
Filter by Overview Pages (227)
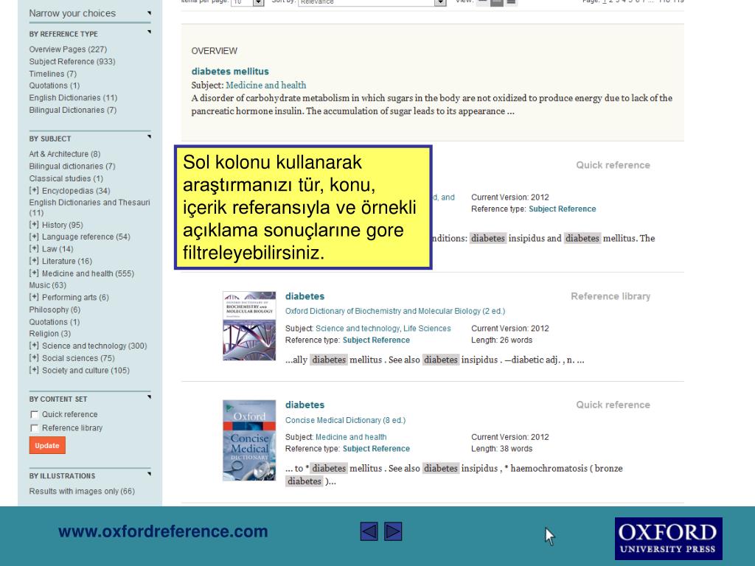68,49
